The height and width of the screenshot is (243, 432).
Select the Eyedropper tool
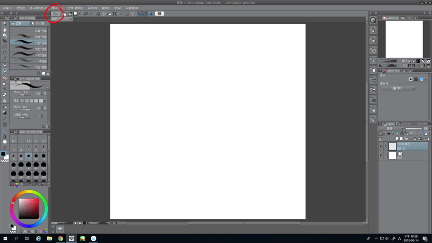4,58
